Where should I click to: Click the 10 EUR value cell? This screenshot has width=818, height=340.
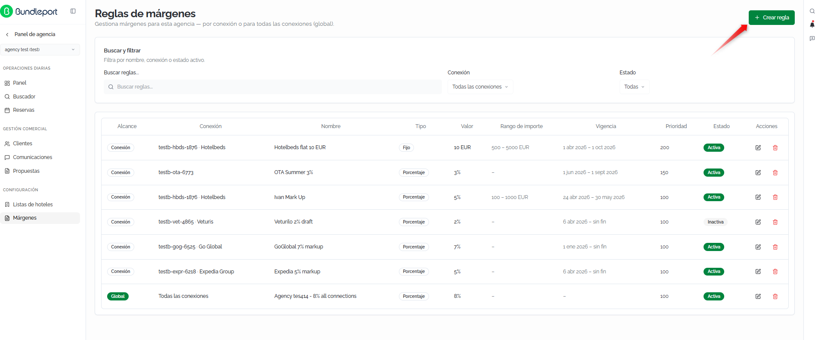[x=462, y=147]
